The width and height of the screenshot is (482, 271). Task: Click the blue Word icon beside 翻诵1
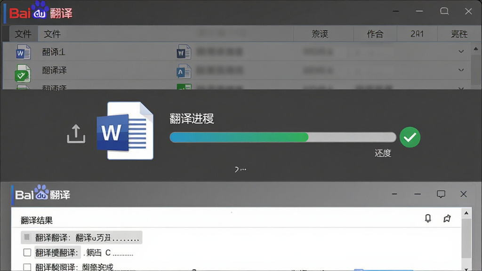tap(24, 52)
